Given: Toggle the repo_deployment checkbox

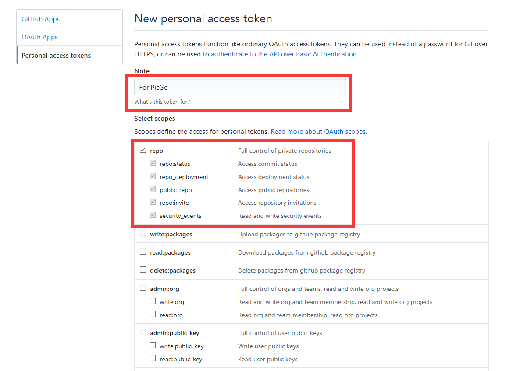Looking at the screenshot, I should pos(153,176).
